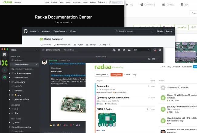This screenshot has height=133, width=197.
Task: Open GitHub Repositories tab
Action: click(62, 45)
